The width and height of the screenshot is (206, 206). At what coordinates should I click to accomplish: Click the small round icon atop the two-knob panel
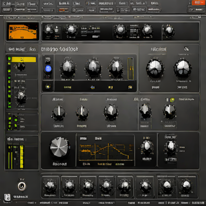point(186,49)
